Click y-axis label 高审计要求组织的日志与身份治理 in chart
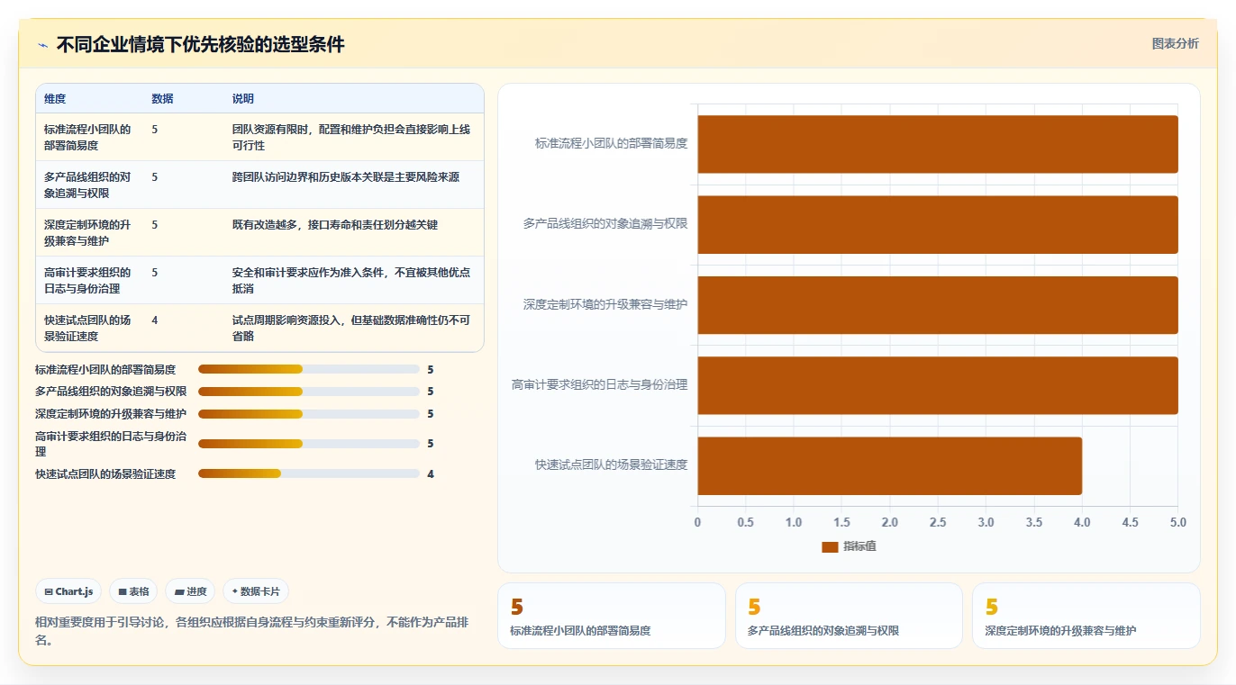 click(x=600, y=385)
